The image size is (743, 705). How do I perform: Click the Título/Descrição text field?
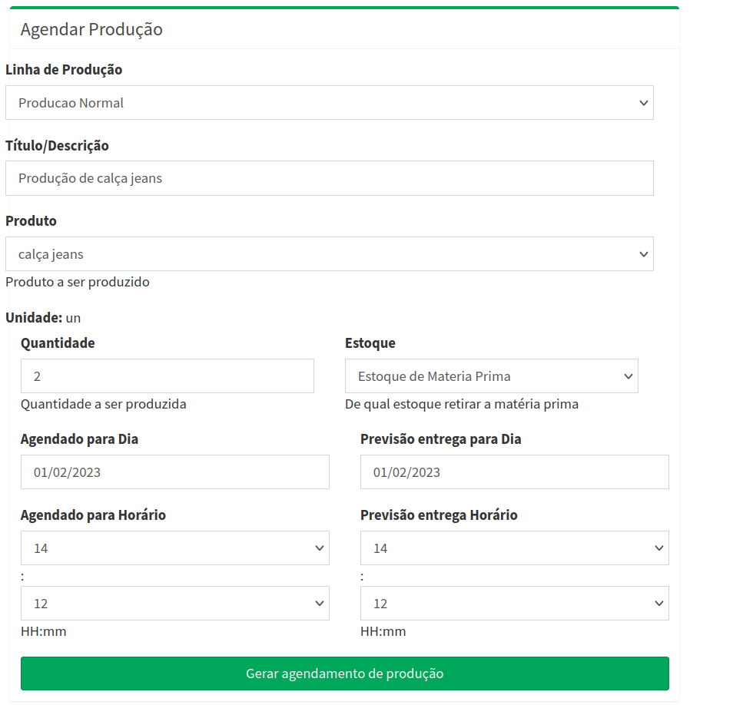pos(329,178)
